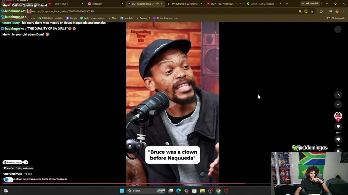Close the YouTube tab
The width and height of the screenshot is (348, 195).
(83, 4)
